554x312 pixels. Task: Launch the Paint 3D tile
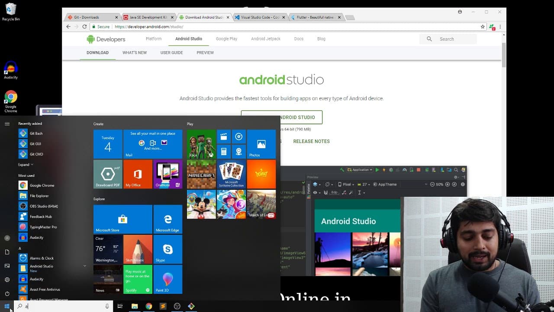click(168, 279)
